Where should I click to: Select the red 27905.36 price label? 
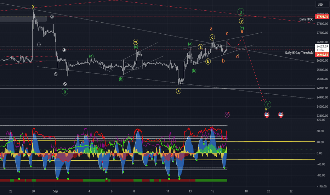[322, 16]
